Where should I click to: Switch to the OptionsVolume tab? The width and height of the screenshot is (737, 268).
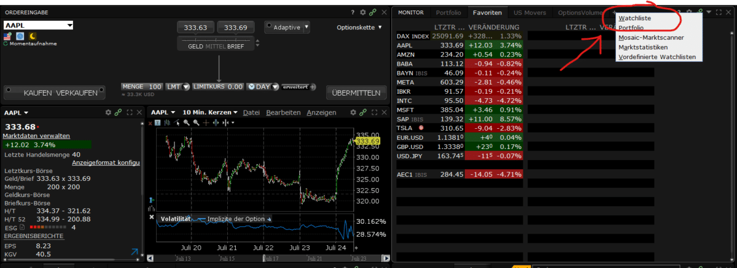(x=580, y=12)
